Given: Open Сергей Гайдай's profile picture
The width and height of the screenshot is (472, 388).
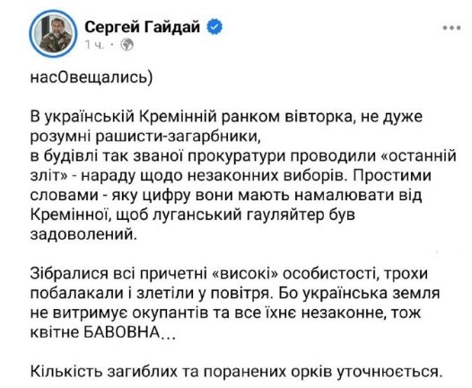Looking at the screenshot, I should click(53, 33).
